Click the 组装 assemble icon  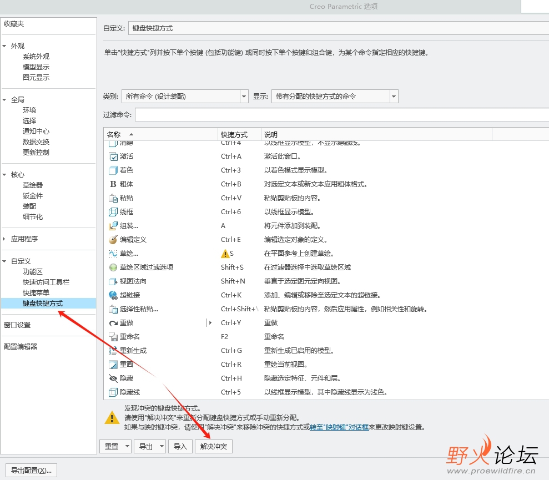coord(113,226)
